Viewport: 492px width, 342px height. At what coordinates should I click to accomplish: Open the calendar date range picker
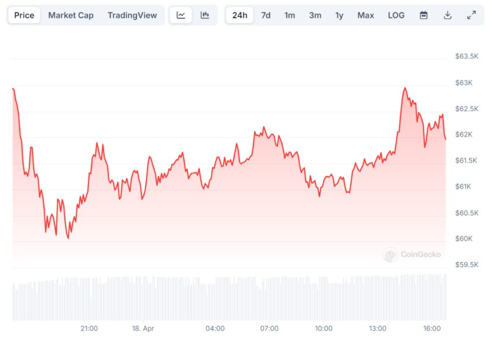(424, 15)
